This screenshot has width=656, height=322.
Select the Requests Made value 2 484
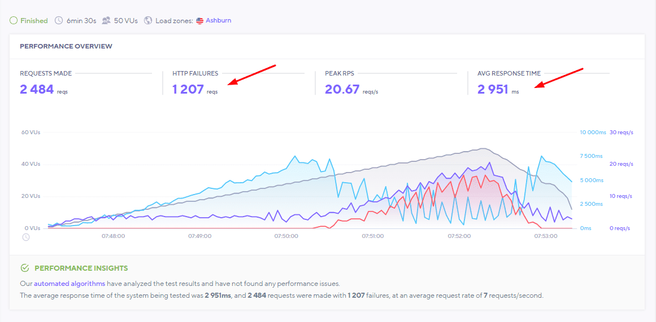click(37, 89)
